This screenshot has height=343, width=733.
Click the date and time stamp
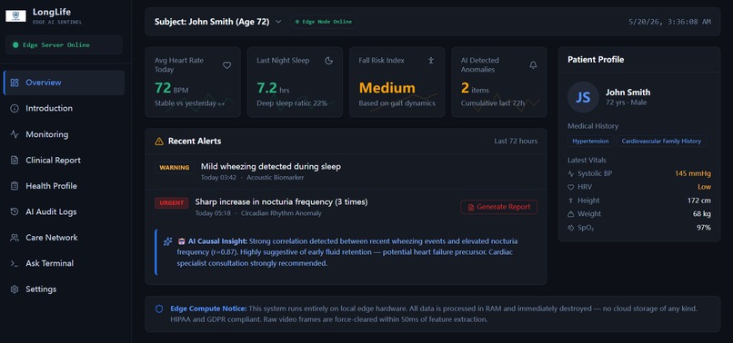pos(670,22)
